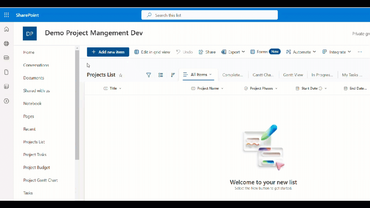Click Edit in grid view

(152, 52)
